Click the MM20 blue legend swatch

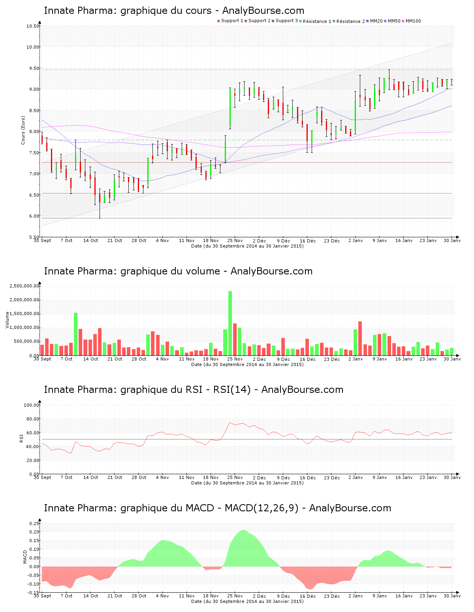pos(368,21)
